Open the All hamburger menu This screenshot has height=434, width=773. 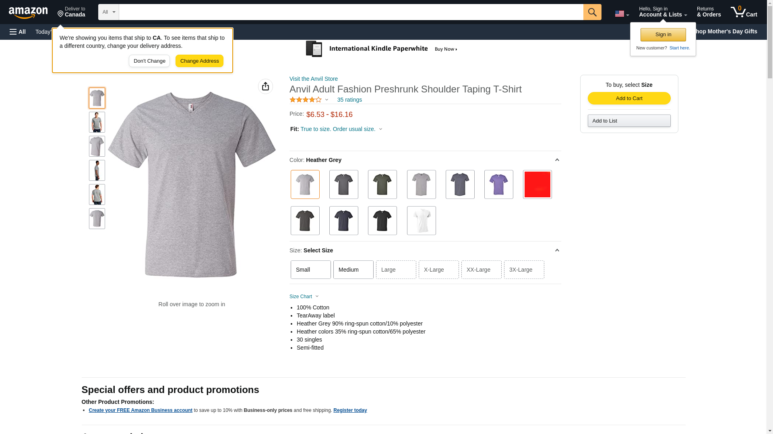point(18,32)
